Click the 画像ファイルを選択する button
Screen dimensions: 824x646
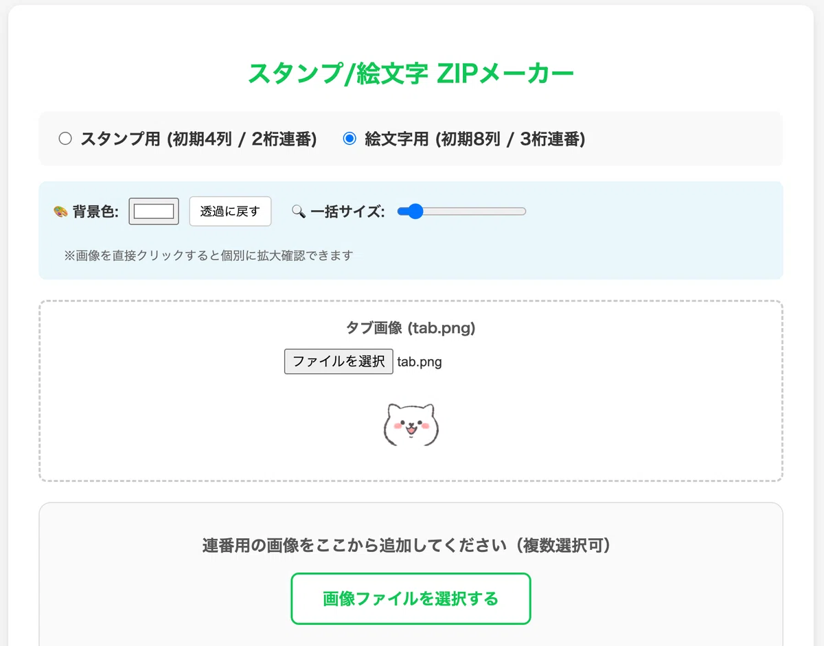click(x=411, y=599)
